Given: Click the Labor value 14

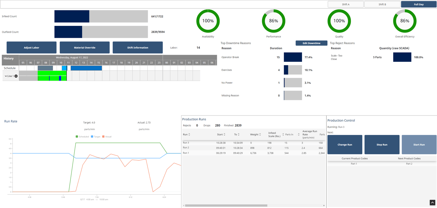Looking at the screenshot, I should pos(198,48).
